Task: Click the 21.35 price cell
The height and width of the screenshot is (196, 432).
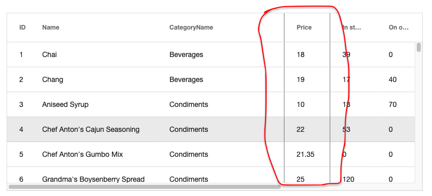Action: (x=305, y=154)
